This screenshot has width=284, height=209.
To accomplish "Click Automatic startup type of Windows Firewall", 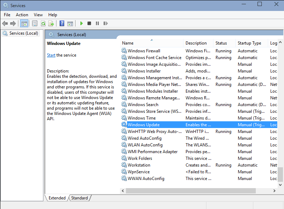I will [247, 51].
